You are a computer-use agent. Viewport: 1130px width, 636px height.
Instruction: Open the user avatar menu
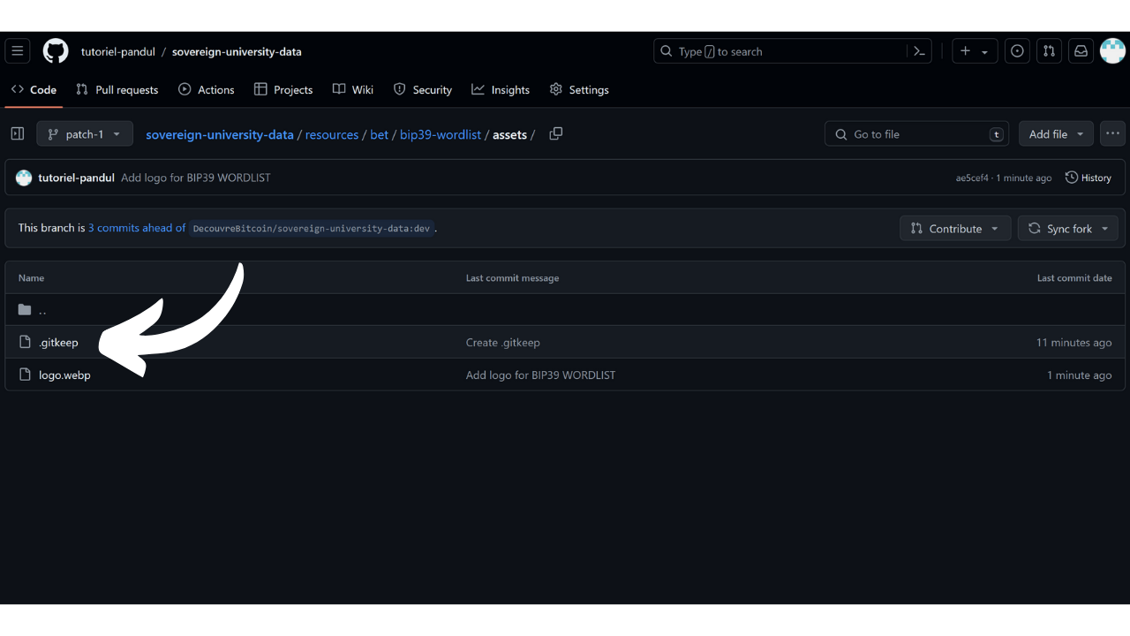point(1112,51)
